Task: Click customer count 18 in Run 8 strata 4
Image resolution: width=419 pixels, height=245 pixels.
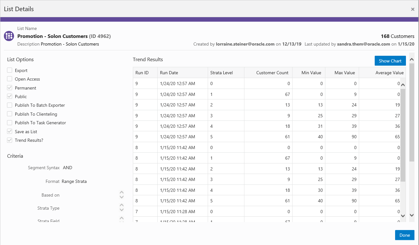Action: pos(287,190)
